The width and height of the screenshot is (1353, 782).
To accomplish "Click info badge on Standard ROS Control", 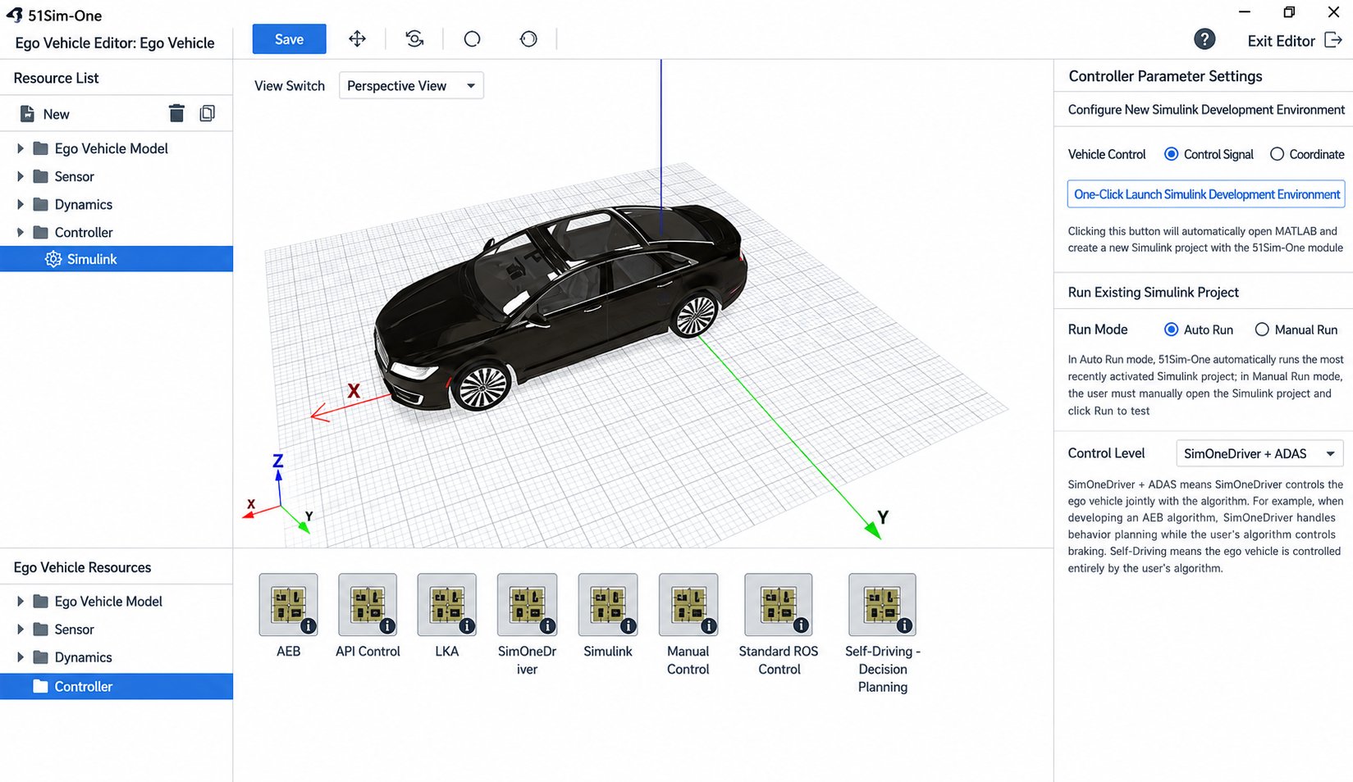I will [x=802, y=626].
